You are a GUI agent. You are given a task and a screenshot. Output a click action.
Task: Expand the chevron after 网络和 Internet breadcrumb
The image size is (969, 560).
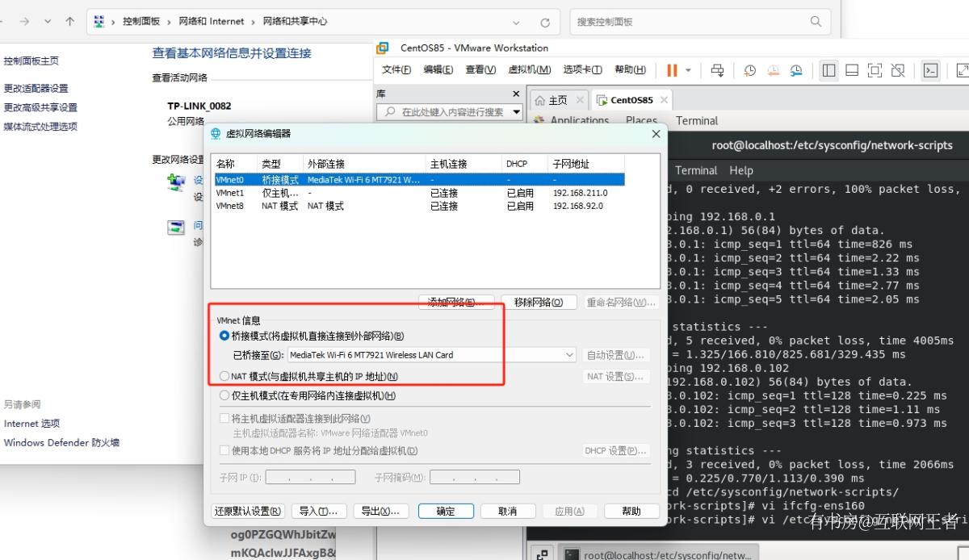[254, 22]
